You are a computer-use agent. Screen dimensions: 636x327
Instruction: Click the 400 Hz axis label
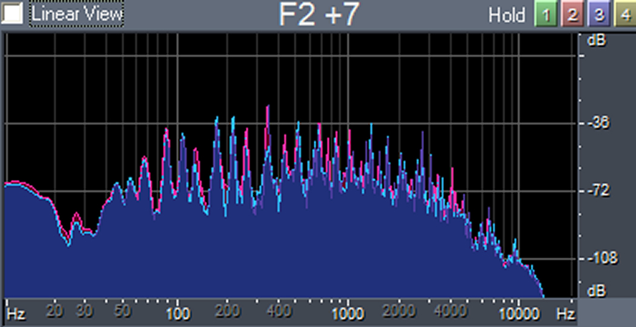(x=278, y=311)
